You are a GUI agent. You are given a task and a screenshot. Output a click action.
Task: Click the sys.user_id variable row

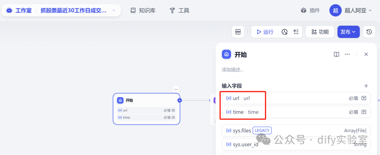pos(296,144)
